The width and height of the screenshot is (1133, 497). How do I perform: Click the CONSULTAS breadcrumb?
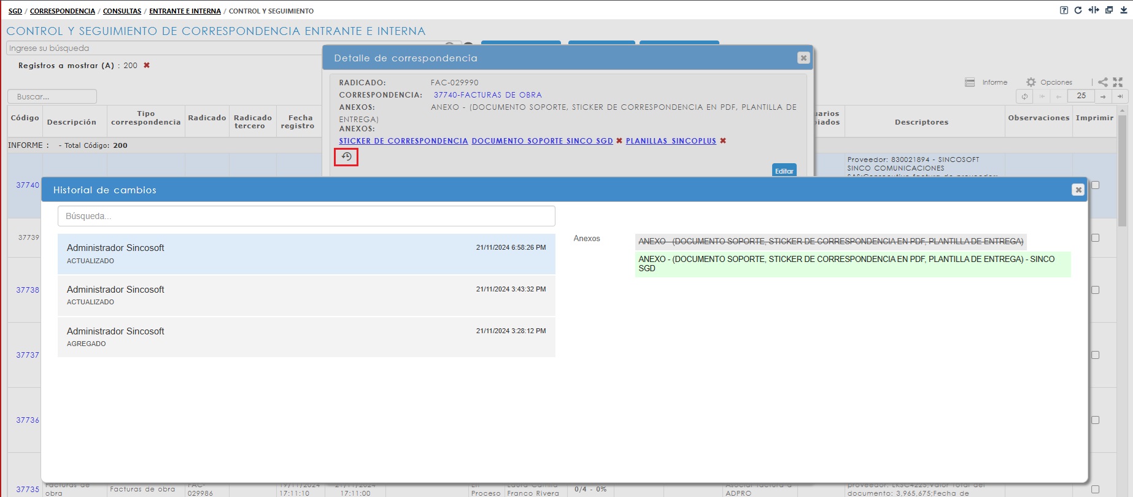(x=122, y=11)
